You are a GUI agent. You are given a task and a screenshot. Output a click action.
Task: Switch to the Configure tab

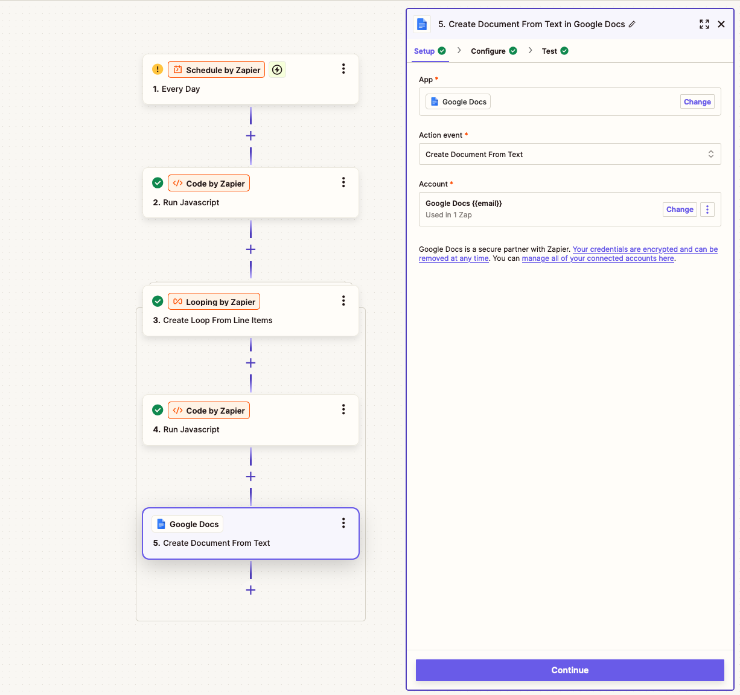tap(494, 51)
